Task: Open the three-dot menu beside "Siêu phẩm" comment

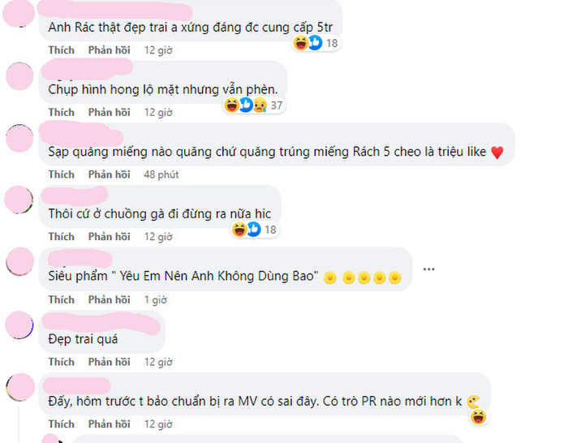Action: click(428, 269)
